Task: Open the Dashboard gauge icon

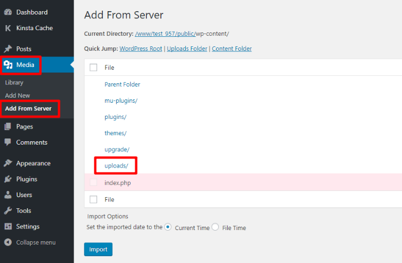Action: pos(8,12)
